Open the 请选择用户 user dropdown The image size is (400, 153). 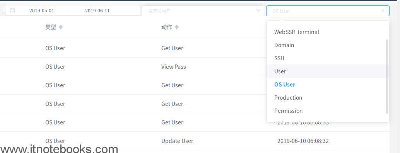[203, 11]
